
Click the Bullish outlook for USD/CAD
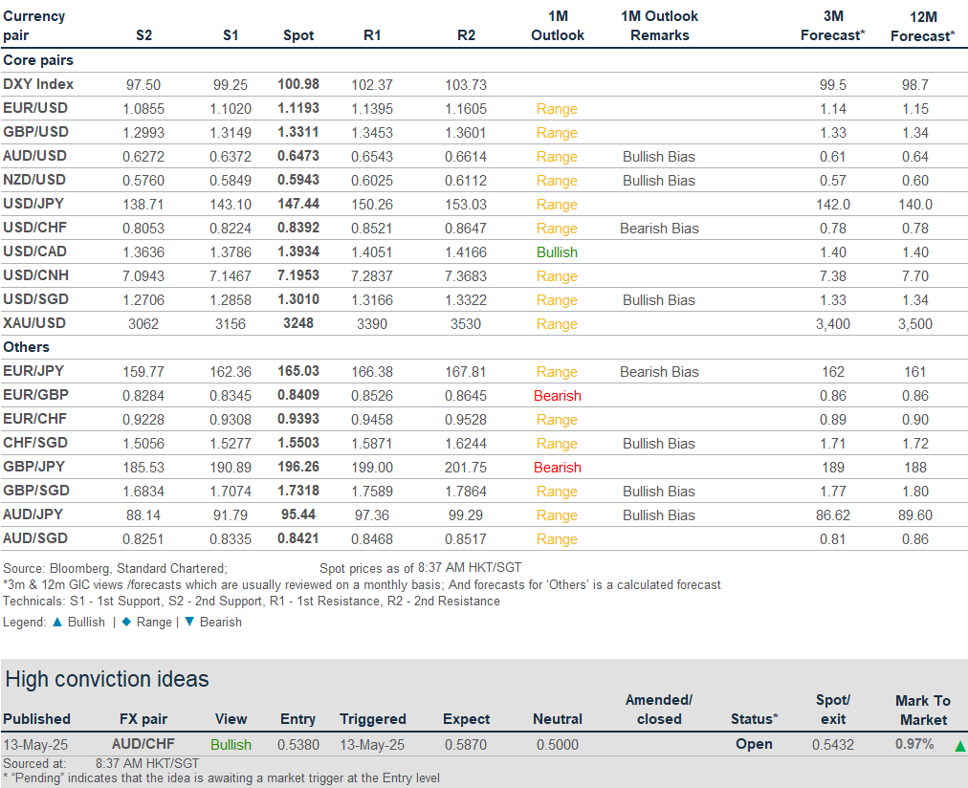pyautogui.click(x=557, y=252)
